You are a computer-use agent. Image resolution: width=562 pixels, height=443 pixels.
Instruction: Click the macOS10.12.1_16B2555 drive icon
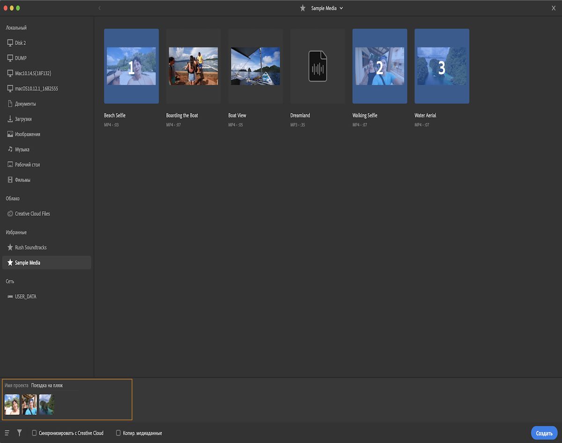tap(10, 89)
